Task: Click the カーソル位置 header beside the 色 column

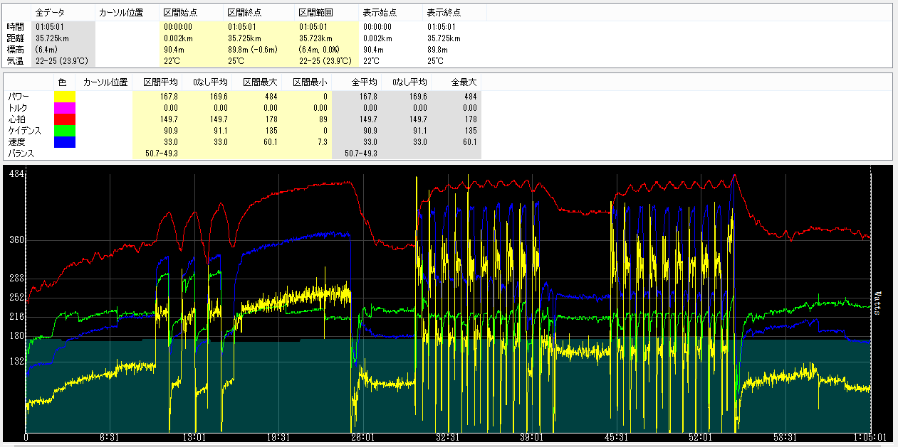Action: click(105, 82)
